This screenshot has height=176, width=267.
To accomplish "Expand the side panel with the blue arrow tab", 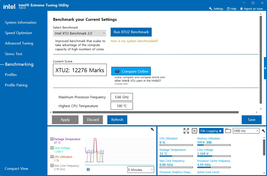I will point(265,68).
